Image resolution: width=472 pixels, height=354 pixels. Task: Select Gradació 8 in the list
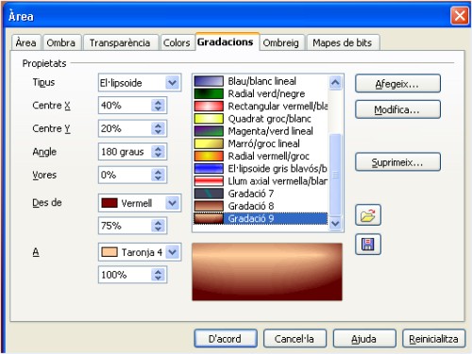tap(261, 206)
